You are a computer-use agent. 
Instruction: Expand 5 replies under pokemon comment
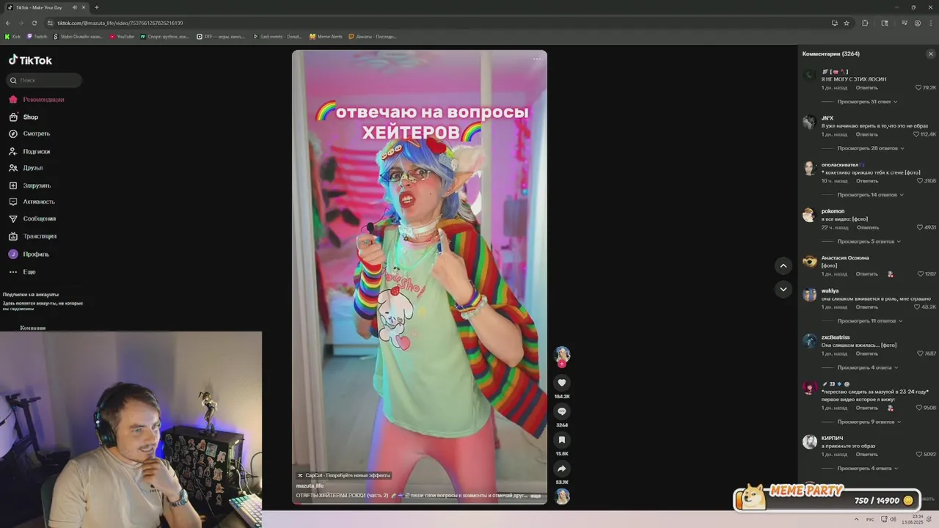pyautogui.click(x=869, y=241)
